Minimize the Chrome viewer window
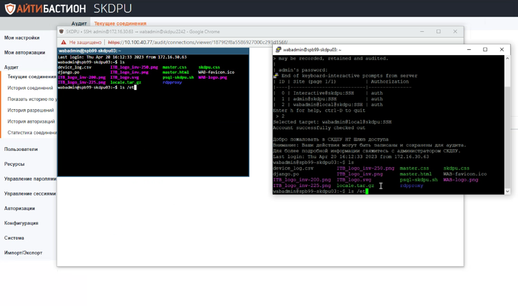 pyautogui.click(x=422, y=31)
